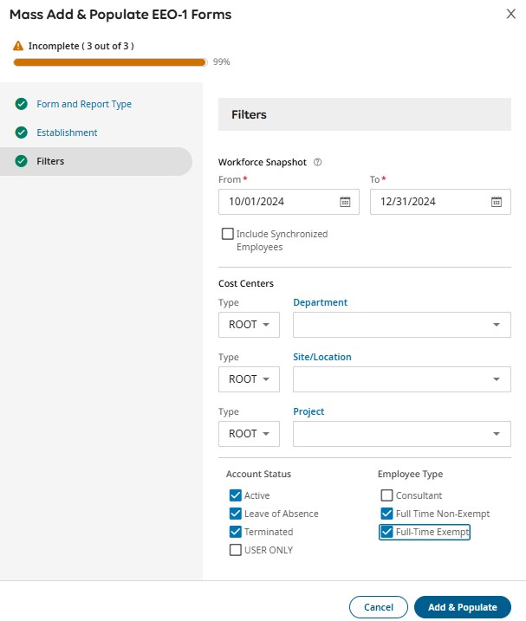Uncheck Full-Time Exempt employee type

(x=386, y=532)
